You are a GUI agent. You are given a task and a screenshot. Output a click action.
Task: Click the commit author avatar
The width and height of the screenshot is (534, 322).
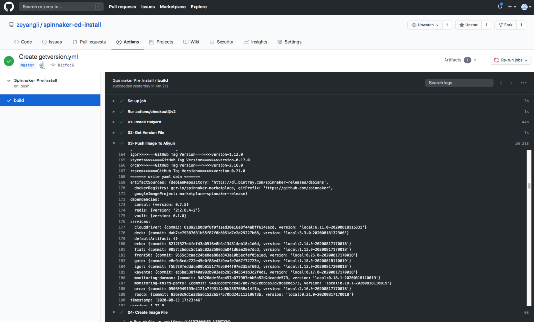(x=42, y=65)
